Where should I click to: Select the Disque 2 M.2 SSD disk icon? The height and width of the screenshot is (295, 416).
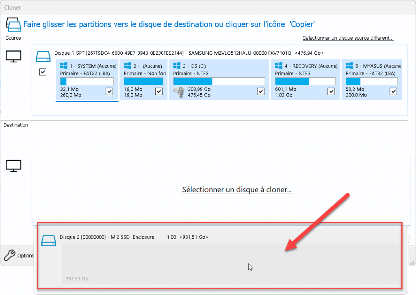pyautogui.click(x=49, y=240)
